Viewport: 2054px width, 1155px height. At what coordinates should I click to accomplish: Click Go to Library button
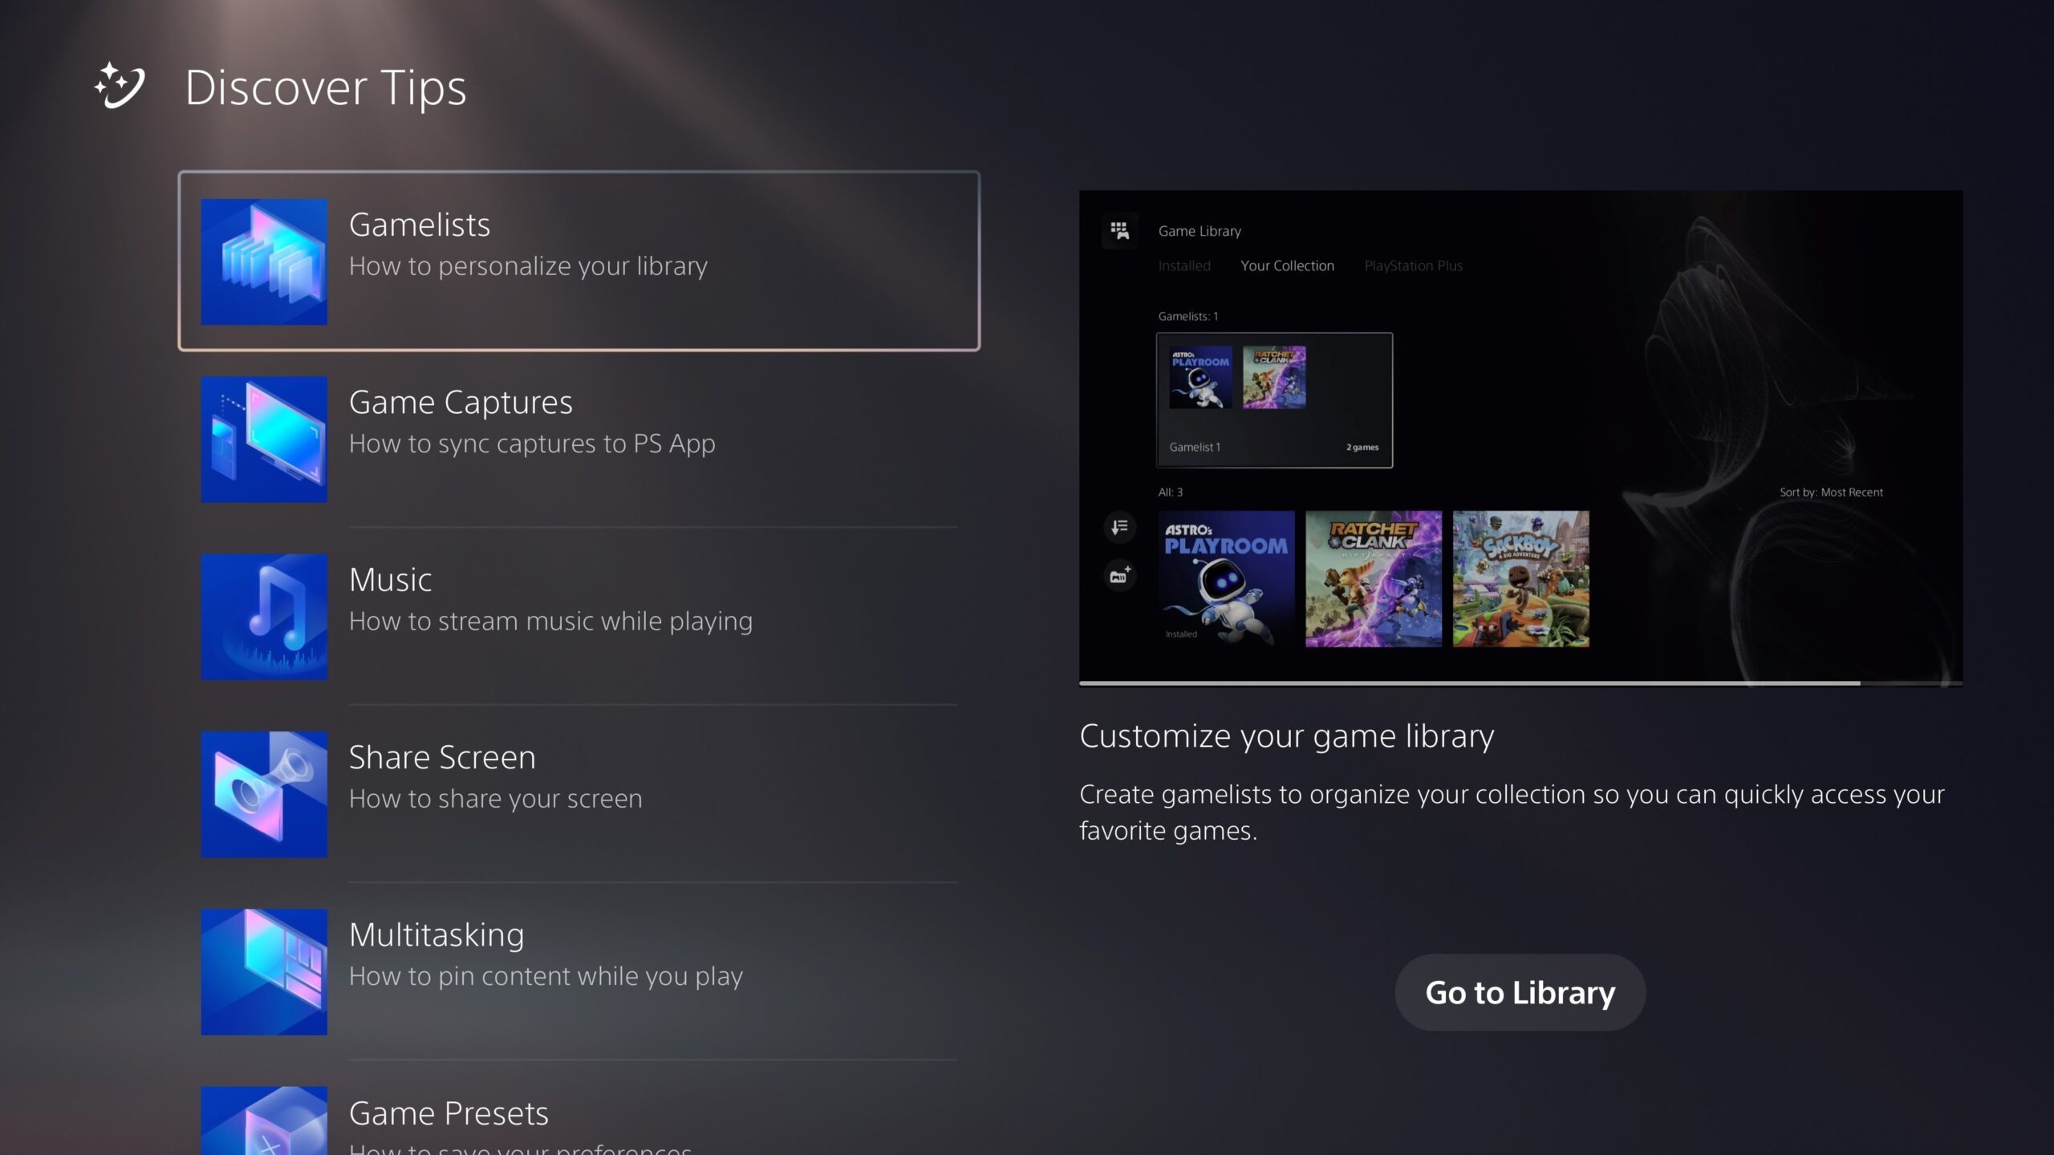pyautogui.click(x=1520, y=991)
